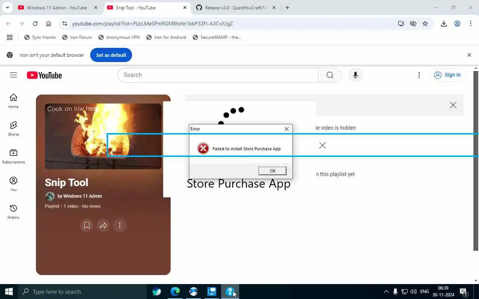Open You in the sidebar
Viewport: 479px width, 299px height.
pyautogui.click(x=13, y=184)
